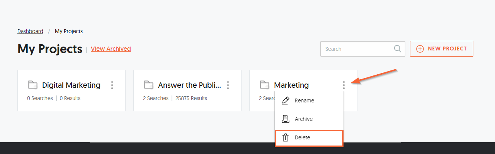Click the NEW PROJECT button

coord(442,49)
